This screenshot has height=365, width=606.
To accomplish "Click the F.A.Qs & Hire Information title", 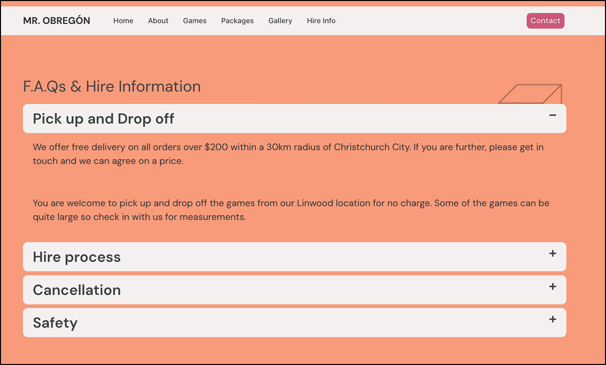I will click(112, 86).
